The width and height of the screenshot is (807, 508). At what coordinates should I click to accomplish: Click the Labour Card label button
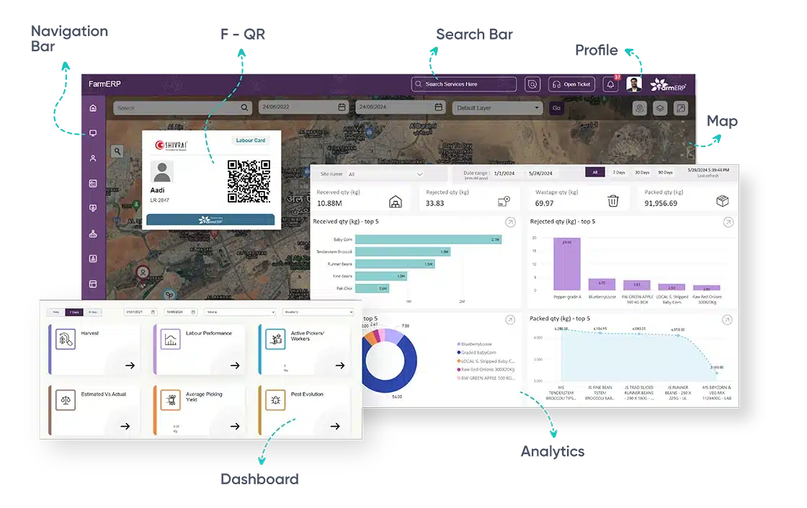(251, 141)
